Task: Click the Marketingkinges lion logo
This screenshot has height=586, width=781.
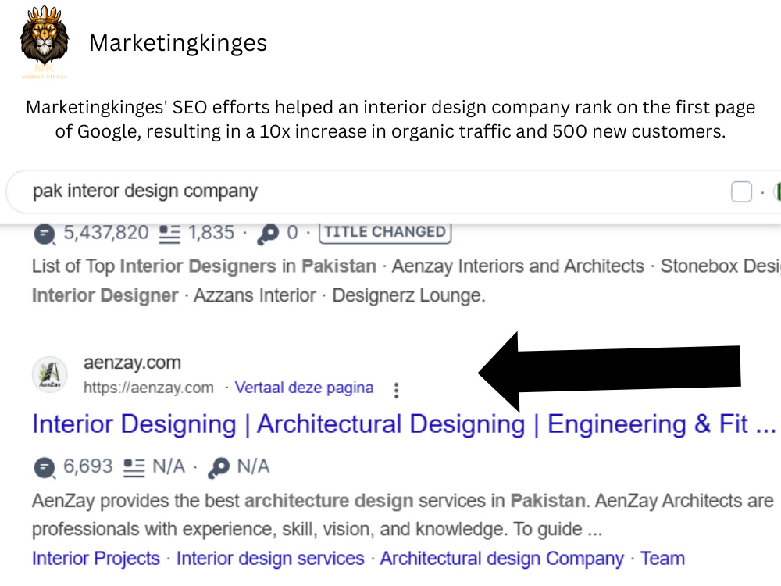Action: [45, 42]
